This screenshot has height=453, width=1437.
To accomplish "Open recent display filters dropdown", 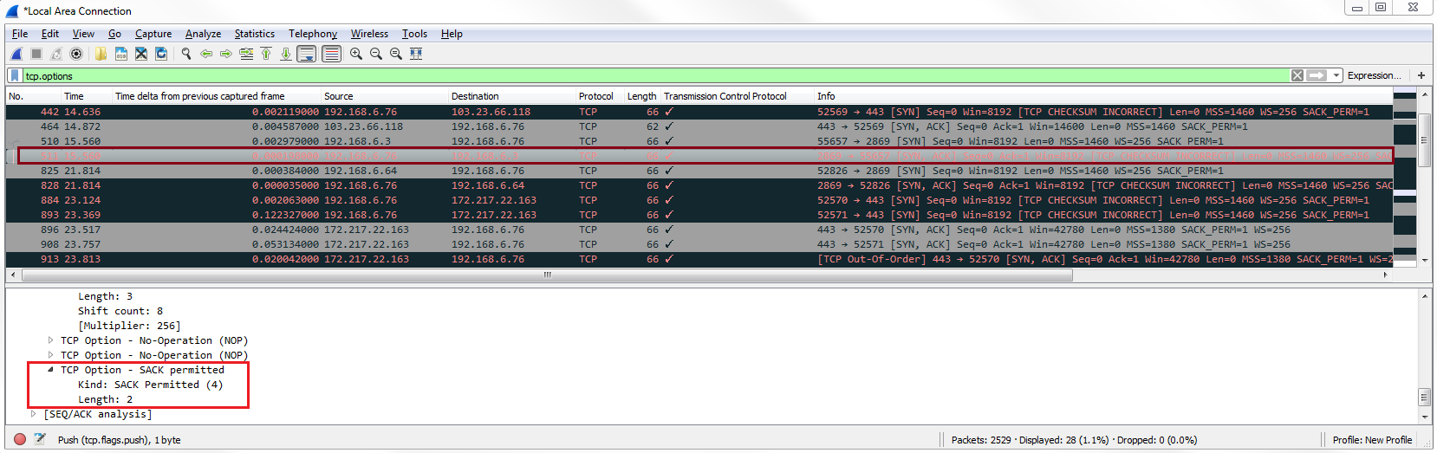I will (x=1336, y=75).
